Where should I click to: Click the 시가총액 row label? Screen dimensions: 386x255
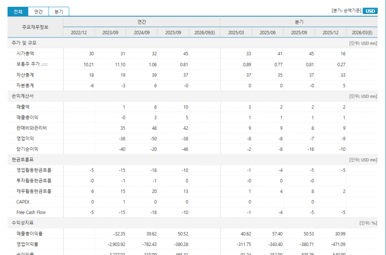25,54
